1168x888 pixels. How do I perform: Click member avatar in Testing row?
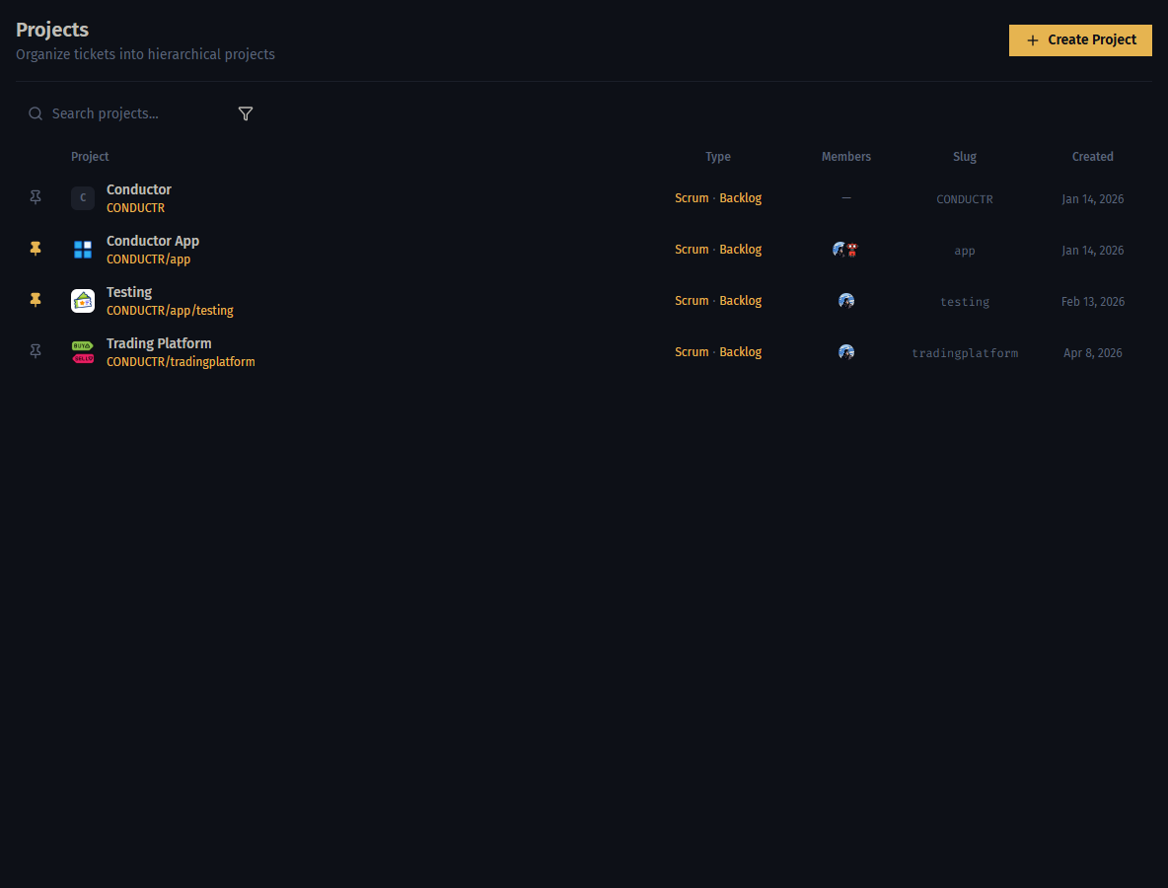[846, 301]
